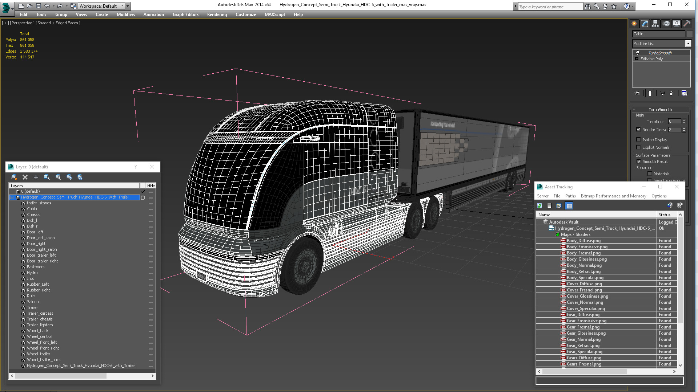The height and width of the screenshot is (392, 698).
Task: Toggle Smooth Result checkbox
Action: [x=639, y=162]
